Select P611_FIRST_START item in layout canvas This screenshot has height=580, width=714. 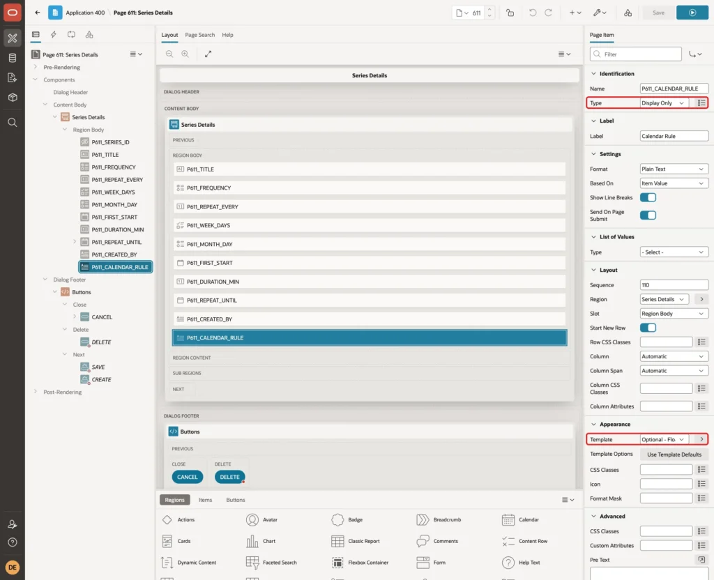pyautogui.click(x=370, y=263)
